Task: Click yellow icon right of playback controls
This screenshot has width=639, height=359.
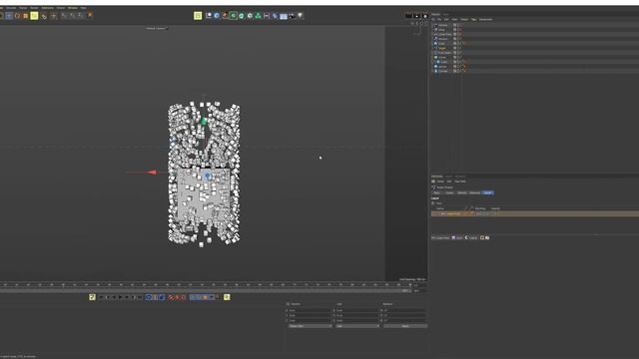Action: [227, 297]
